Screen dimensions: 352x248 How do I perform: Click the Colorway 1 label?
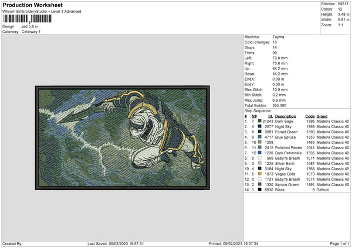[31, 31]
